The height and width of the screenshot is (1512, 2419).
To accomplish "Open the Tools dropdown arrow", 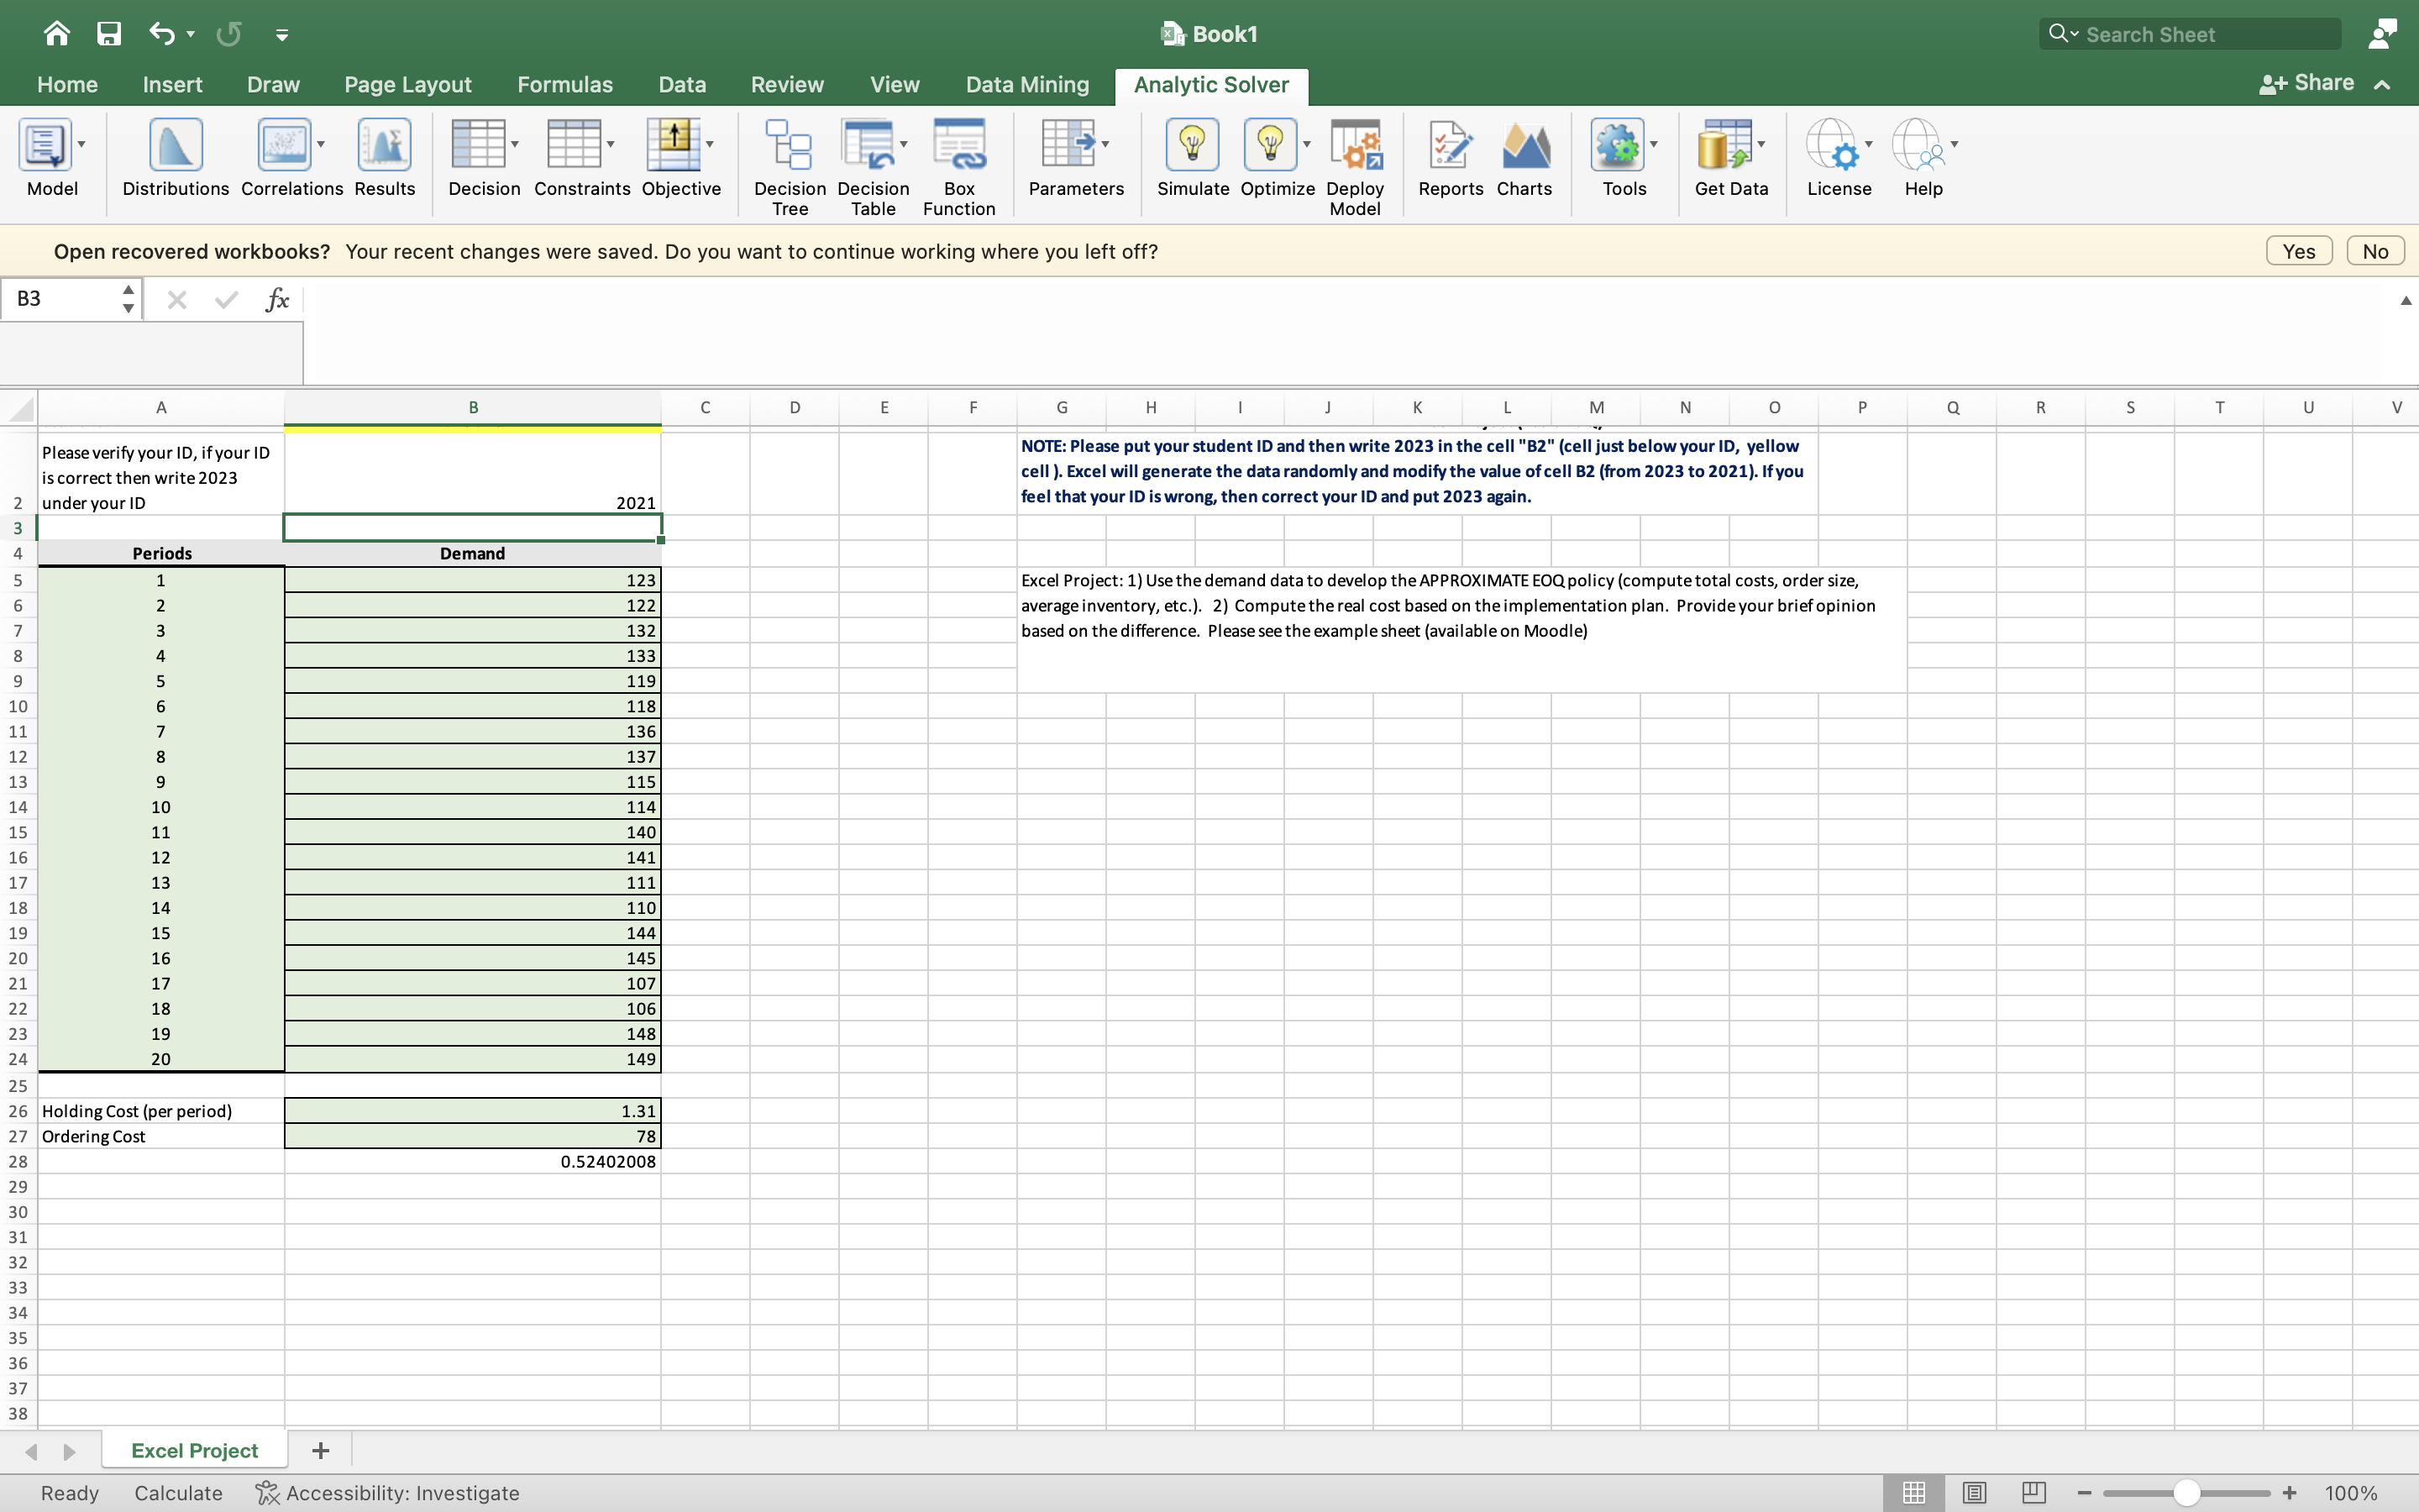I will click(1655, 144).
